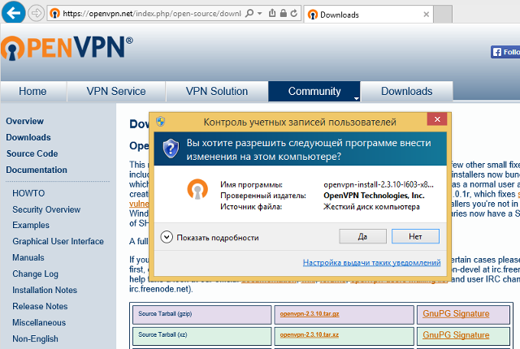Click the OpenVPN program icon in dialog
The width and height of the screenshot is (520, 349).
197,189
